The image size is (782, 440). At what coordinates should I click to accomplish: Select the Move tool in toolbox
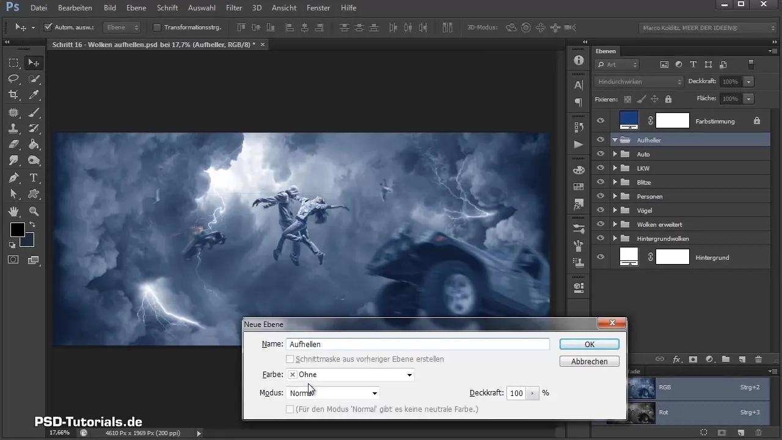(x=34, y=63)
